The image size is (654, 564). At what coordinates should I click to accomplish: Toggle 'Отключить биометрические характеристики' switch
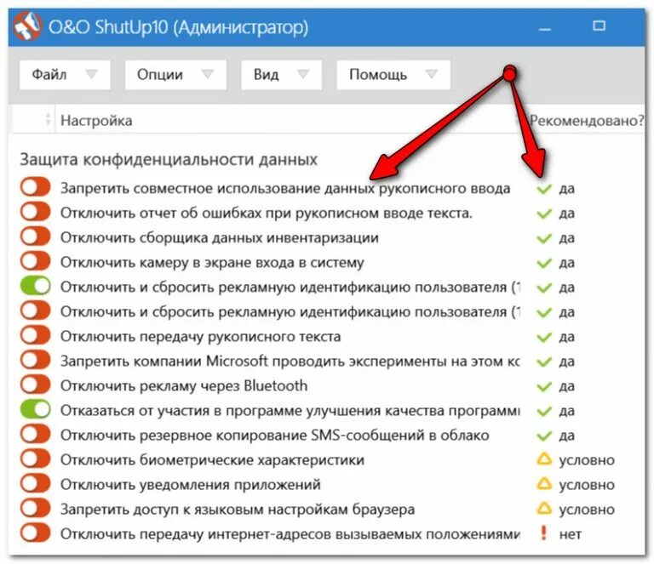tap(36, 459)
